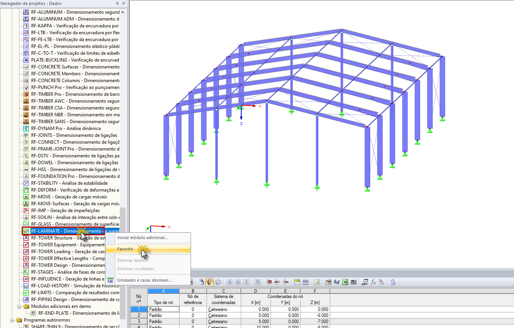Screen dimensions: 514x328
Task: Click the RF-MOVE module icon
Action: click(26, 197)
